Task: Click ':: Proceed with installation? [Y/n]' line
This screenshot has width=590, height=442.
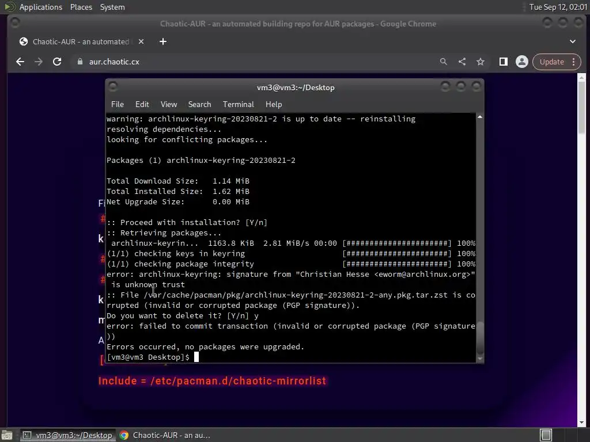Action: (187, 222)
